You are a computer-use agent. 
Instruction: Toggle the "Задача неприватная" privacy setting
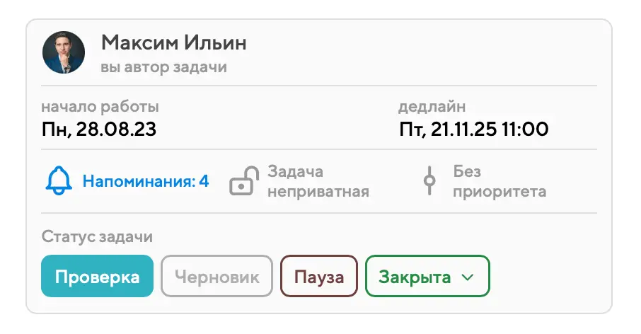pyautogui.click(x=318, y=181)
